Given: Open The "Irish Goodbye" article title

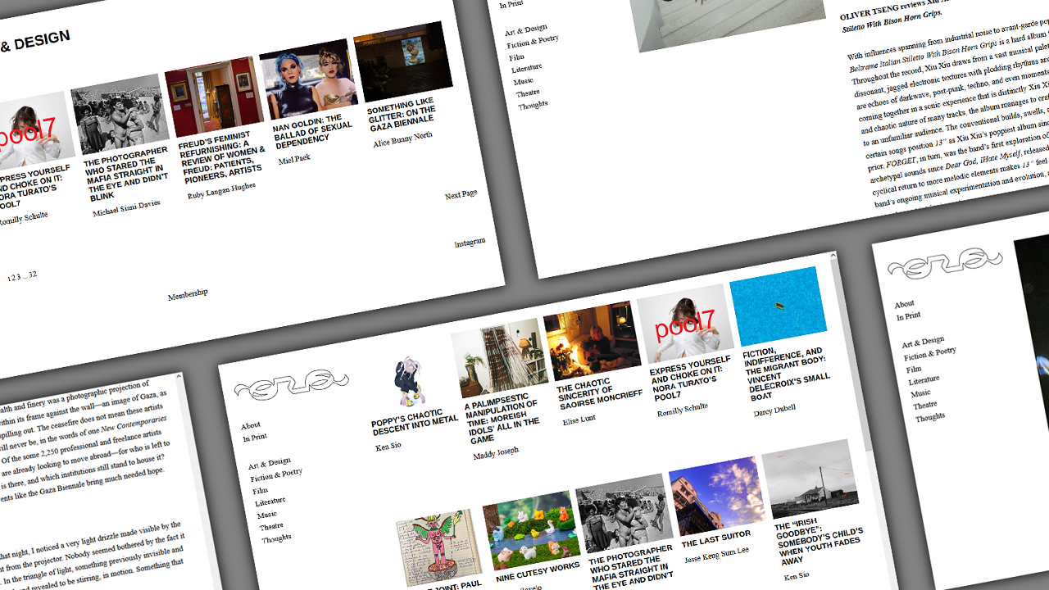Looking at the screenshot, I should (x=819, y=544).
